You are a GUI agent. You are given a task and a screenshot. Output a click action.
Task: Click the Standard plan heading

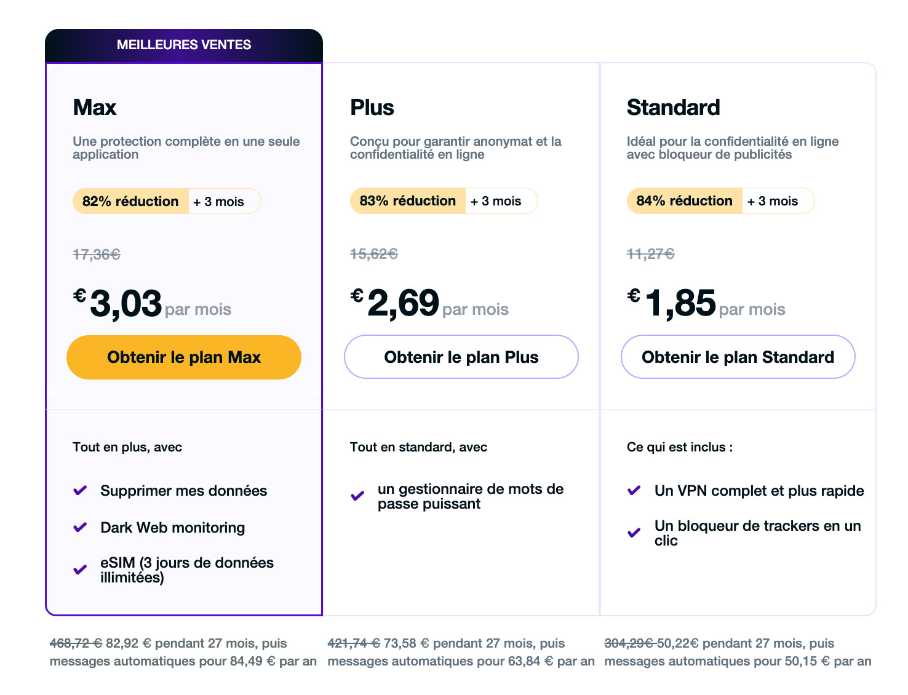pos(673,107)
